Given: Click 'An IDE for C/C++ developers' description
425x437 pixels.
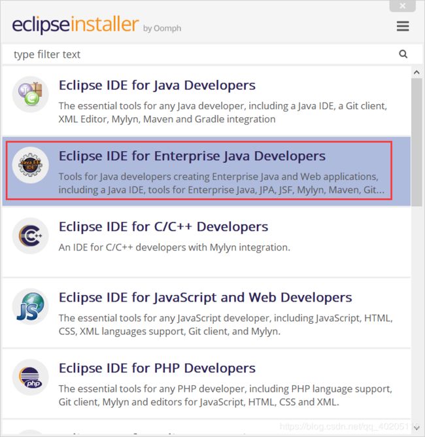Looking at the screenshot, I should point(175,247).
